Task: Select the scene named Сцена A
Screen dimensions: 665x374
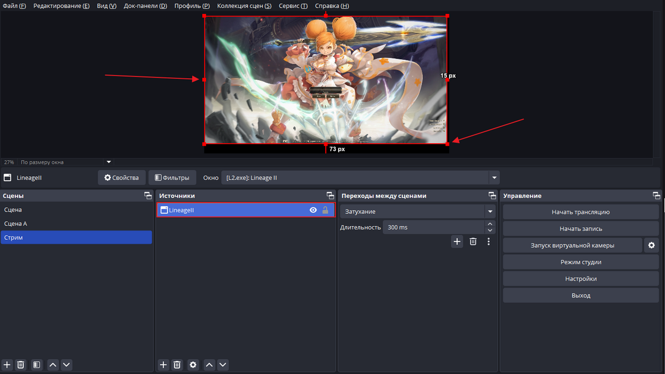Action: click(x=76, y=224)
